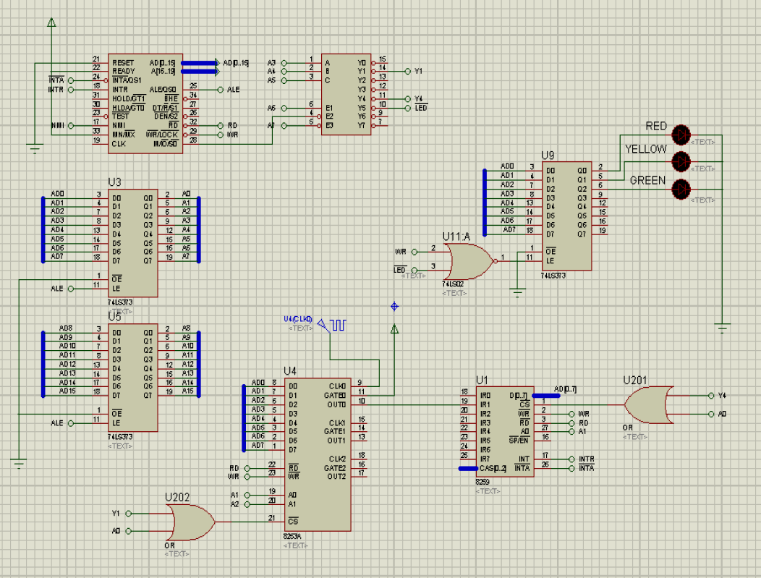
Task: Click the U9 latch chip body
Action: click(x=567, y=216)
